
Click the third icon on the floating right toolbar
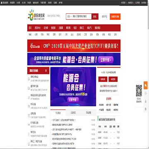(x=146, y=101)
